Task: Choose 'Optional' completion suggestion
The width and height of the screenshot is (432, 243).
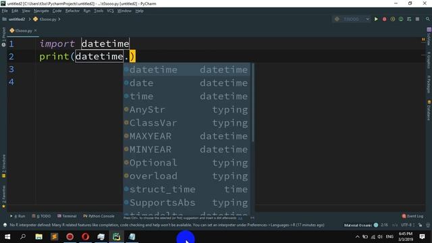Action: (187, 163)
